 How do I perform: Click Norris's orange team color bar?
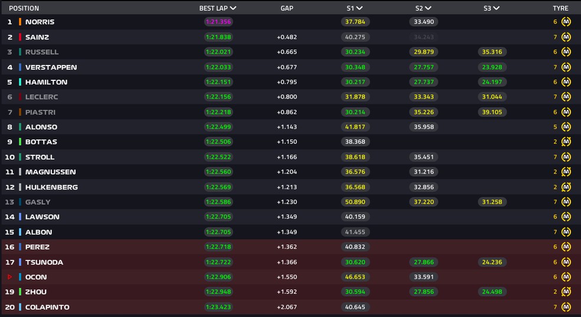(x=20, y=22)
